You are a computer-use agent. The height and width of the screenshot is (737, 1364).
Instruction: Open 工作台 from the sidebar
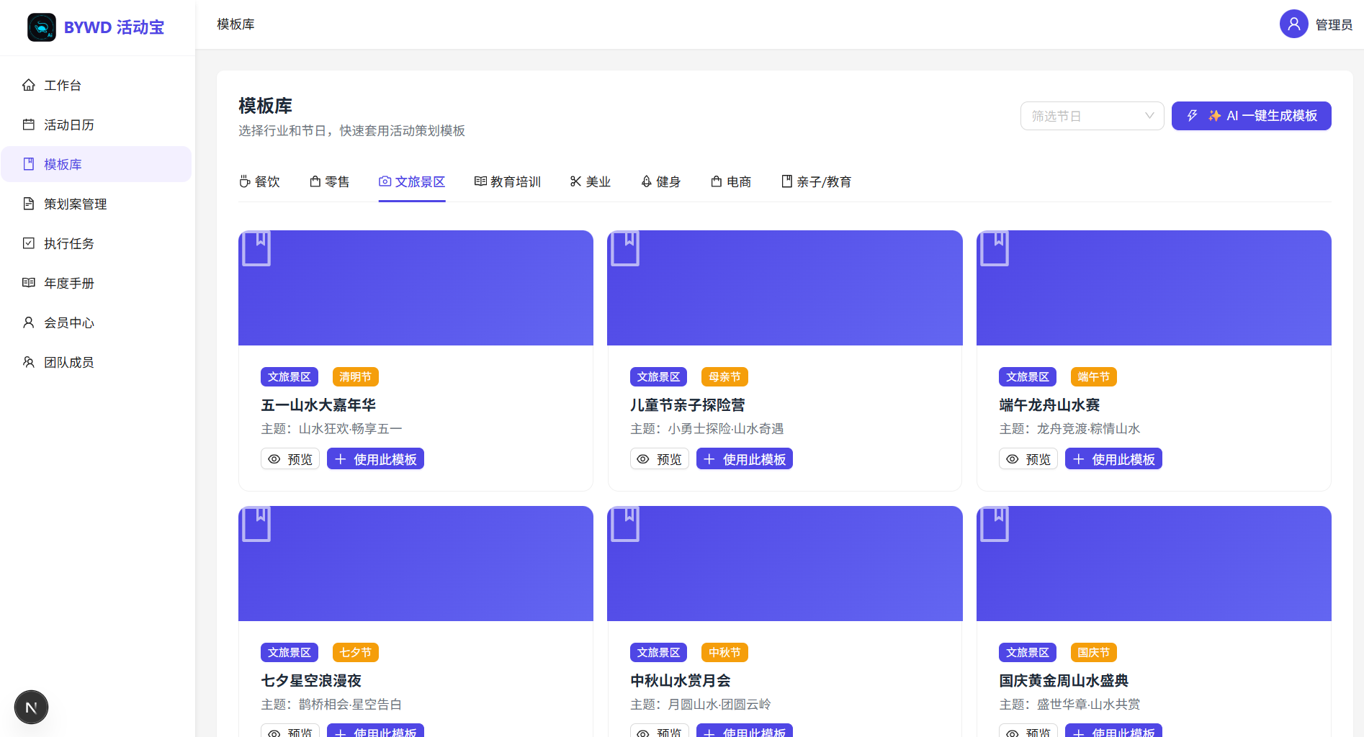click(x=97, y=85)
